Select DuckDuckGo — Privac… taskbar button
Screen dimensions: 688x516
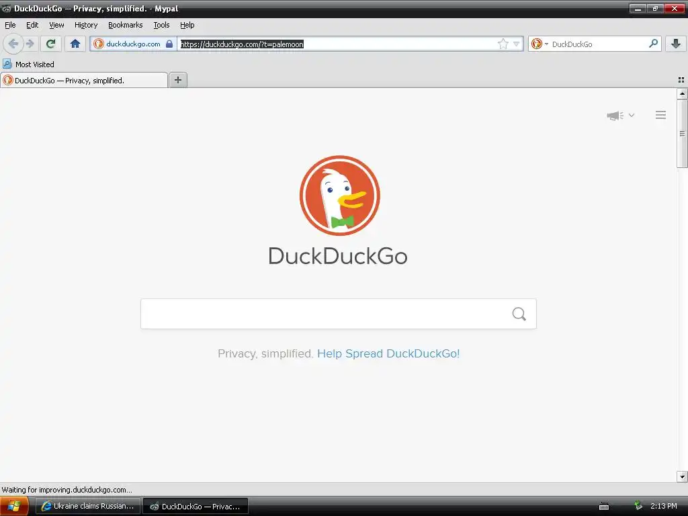[x=196, y=506]
